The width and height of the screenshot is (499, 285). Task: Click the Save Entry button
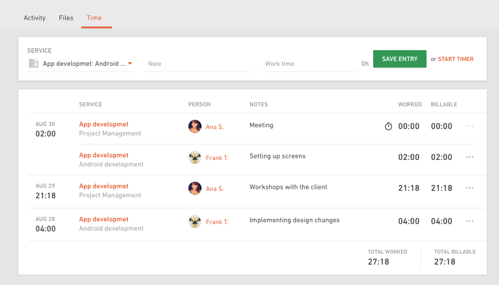400,59
